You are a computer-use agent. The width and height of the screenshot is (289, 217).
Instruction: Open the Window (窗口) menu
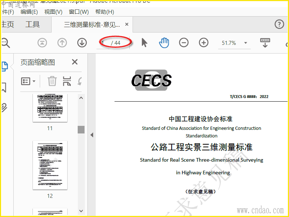[79, 12]
